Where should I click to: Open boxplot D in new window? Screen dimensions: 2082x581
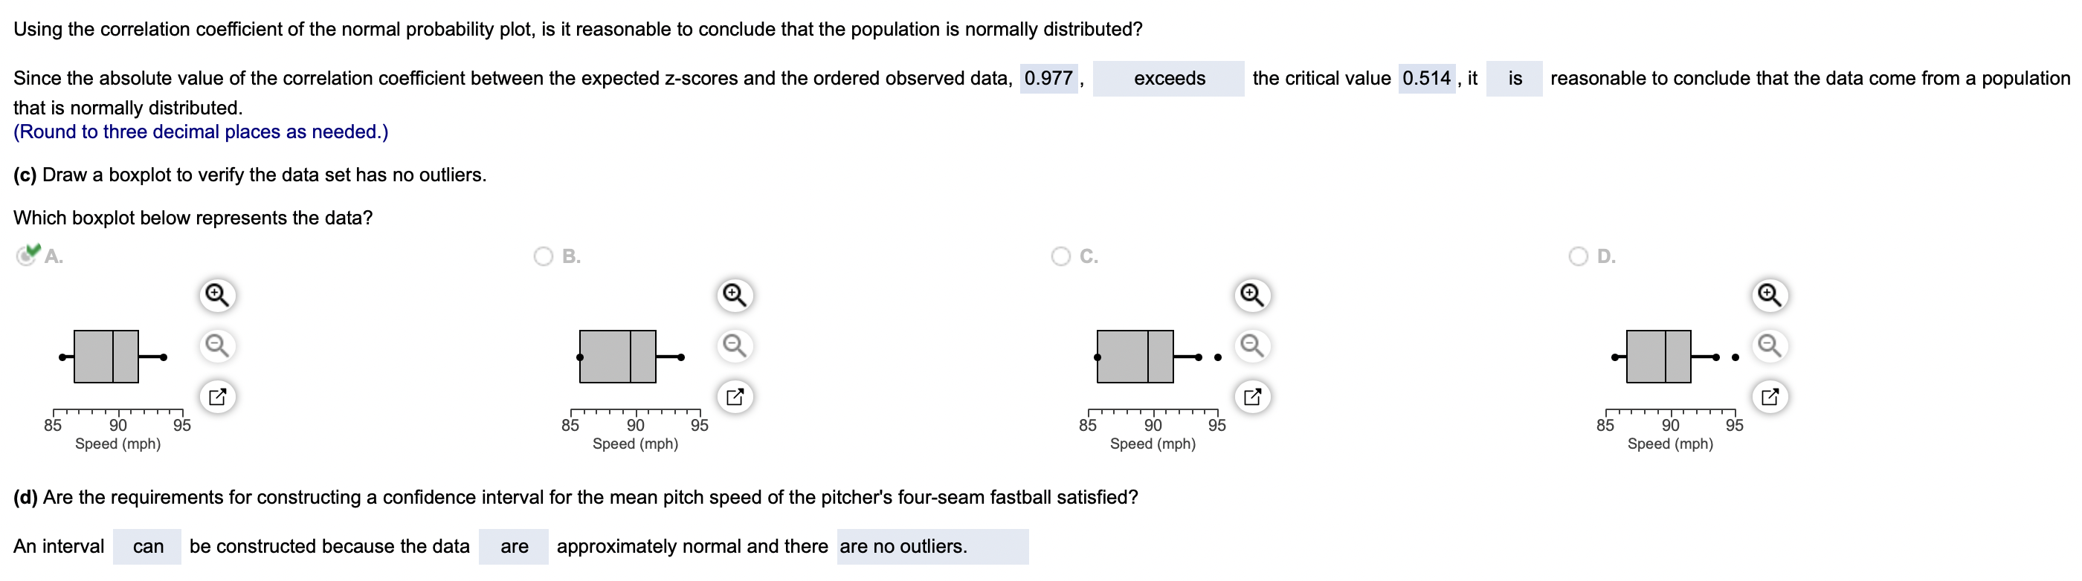pos(1769,397)
